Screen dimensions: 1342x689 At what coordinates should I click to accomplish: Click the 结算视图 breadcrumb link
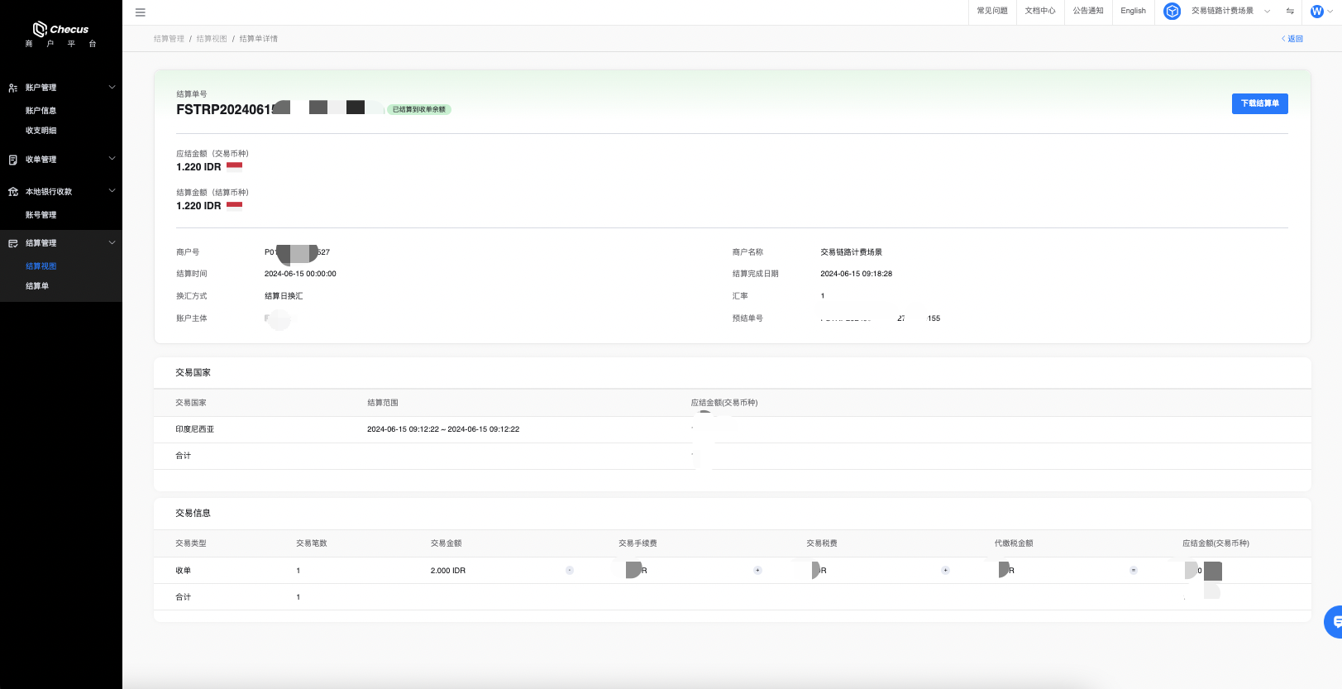coord(212,39)
